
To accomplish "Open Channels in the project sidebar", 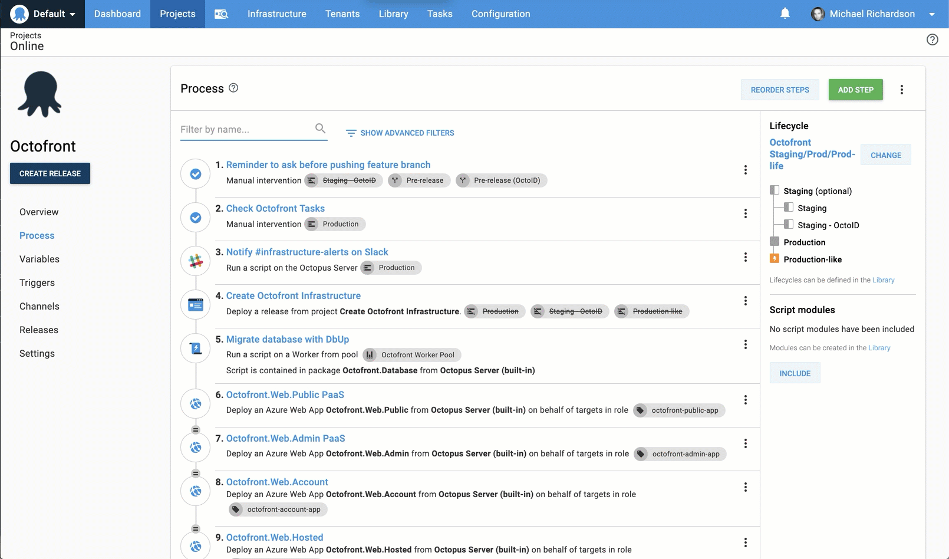I will point(39,307).
